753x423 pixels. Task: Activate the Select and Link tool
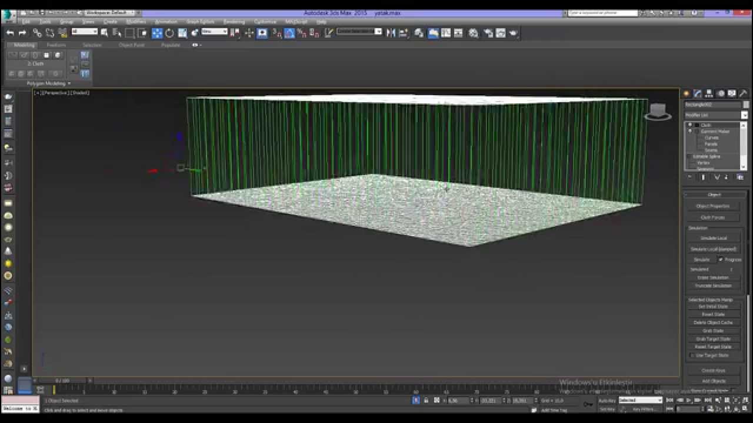(37, 33)
